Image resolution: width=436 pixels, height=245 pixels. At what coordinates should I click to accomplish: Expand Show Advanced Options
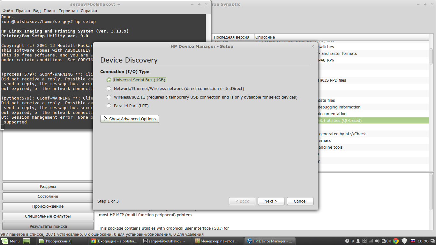[130, 119]
